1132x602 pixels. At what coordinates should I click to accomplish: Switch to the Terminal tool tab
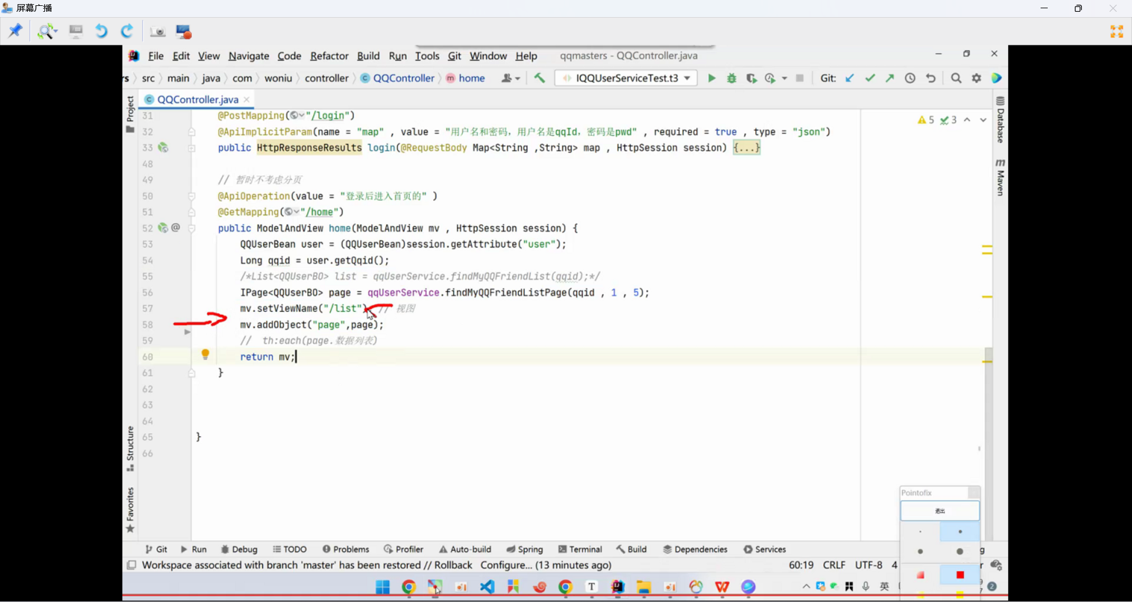[580, 549]
